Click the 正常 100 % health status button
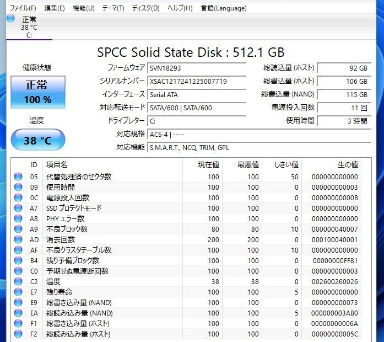The image size is (384, 342). coord(38,92)
